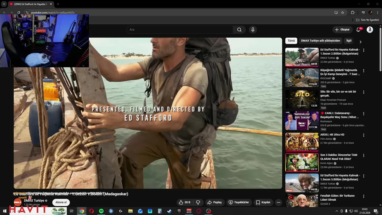Close the Ed Stafford YouTube tab
Screen dimensions: 382x215
point(51,4)
